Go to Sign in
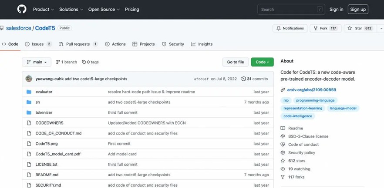This screenshot has height=188, width=384. (x=336, y=9)
